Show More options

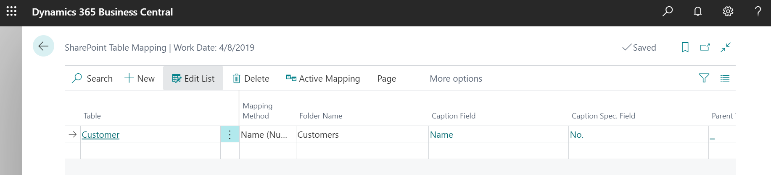(x=456, y=78)
